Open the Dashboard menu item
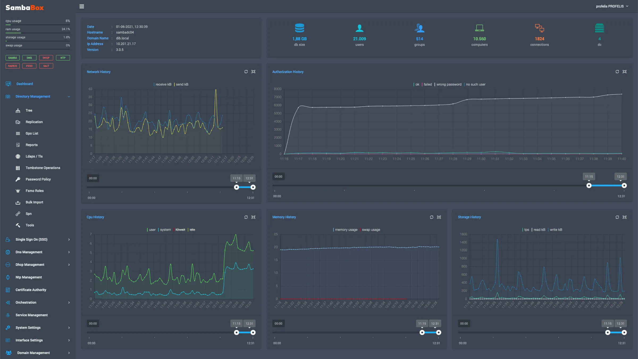 [x=25, y=84]
